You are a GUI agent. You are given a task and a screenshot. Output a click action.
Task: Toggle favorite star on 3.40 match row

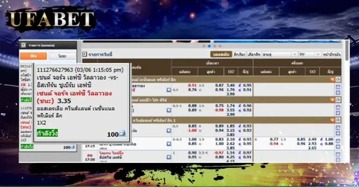point(169,90)
